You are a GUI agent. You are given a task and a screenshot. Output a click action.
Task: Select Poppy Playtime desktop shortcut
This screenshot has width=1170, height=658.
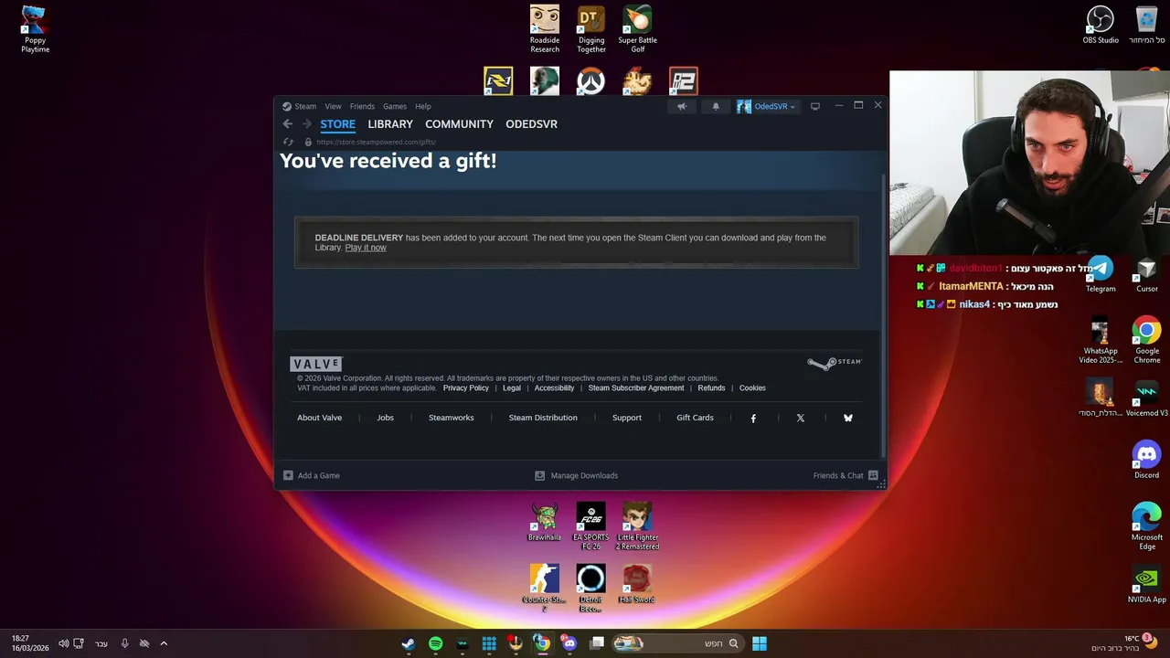click(36, 29)
